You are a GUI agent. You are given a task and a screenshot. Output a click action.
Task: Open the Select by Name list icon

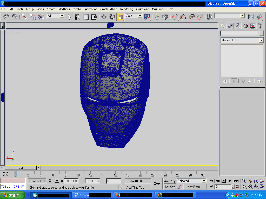coord(77,17)
